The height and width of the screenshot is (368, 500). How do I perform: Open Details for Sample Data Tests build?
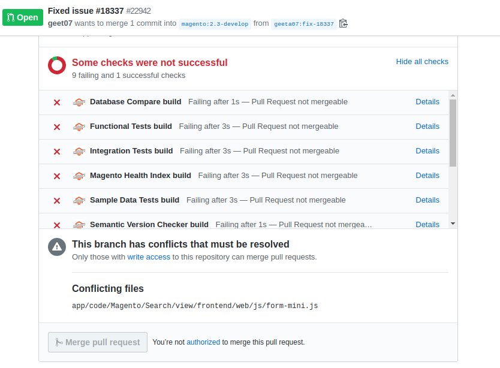pos(427,200)
